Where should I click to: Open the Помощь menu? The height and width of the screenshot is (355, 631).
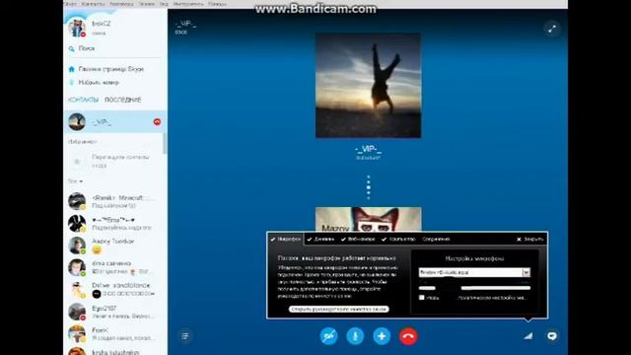tap(217, 4)
